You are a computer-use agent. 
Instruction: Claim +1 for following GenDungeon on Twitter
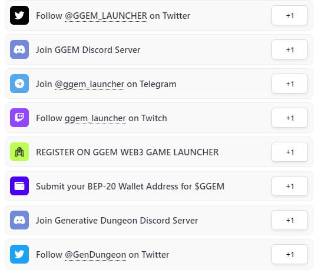290,254
